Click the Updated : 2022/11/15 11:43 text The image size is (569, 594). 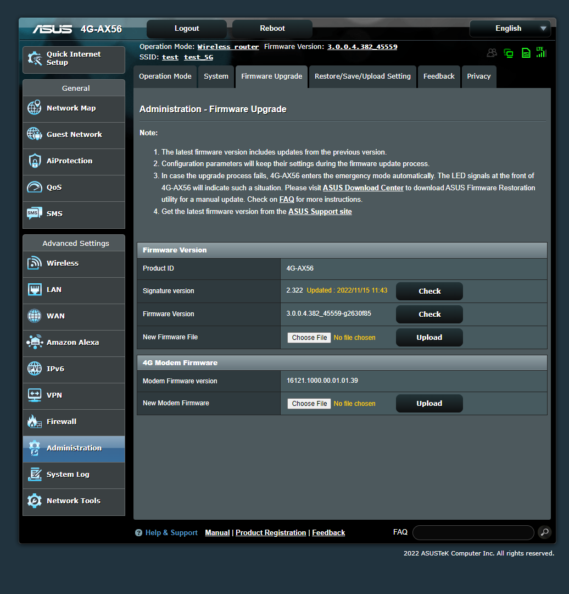(x=347, y=290)
